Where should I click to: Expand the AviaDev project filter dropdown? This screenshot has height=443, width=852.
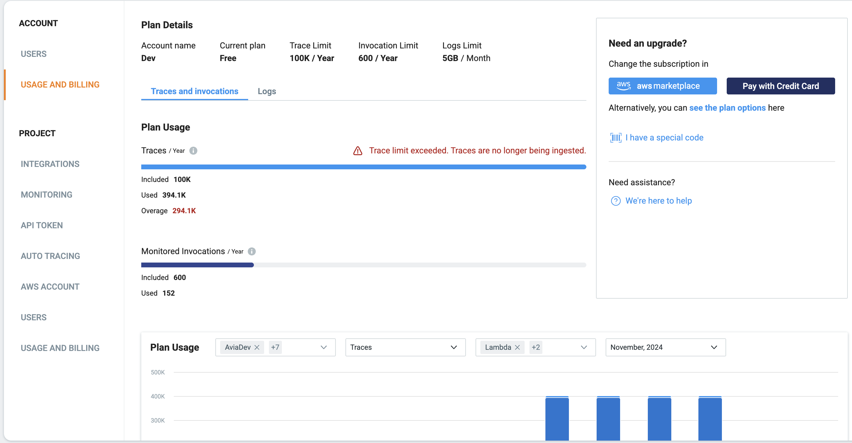[x=323, y=347]
